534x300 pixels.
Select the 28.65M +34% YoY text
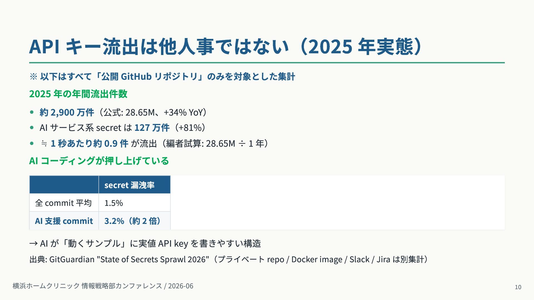[151, 112]
